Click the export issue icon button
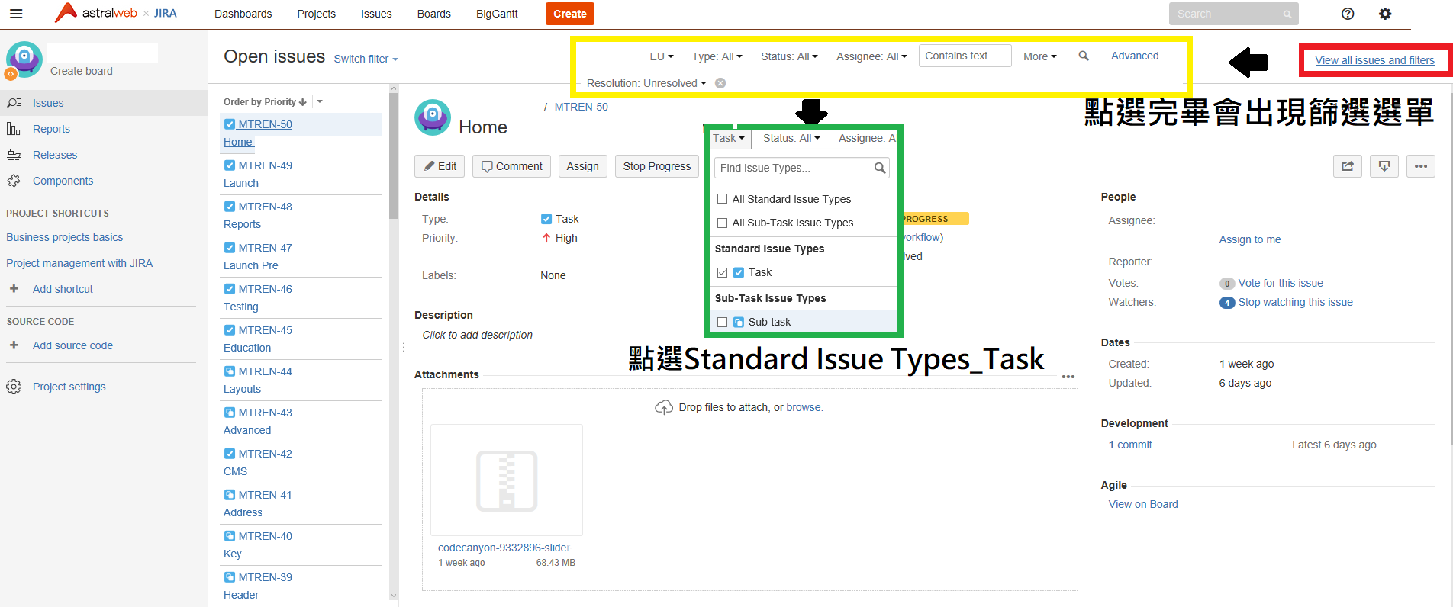The height and width of the screenshot is (607, 1453). coord(1384,166)
